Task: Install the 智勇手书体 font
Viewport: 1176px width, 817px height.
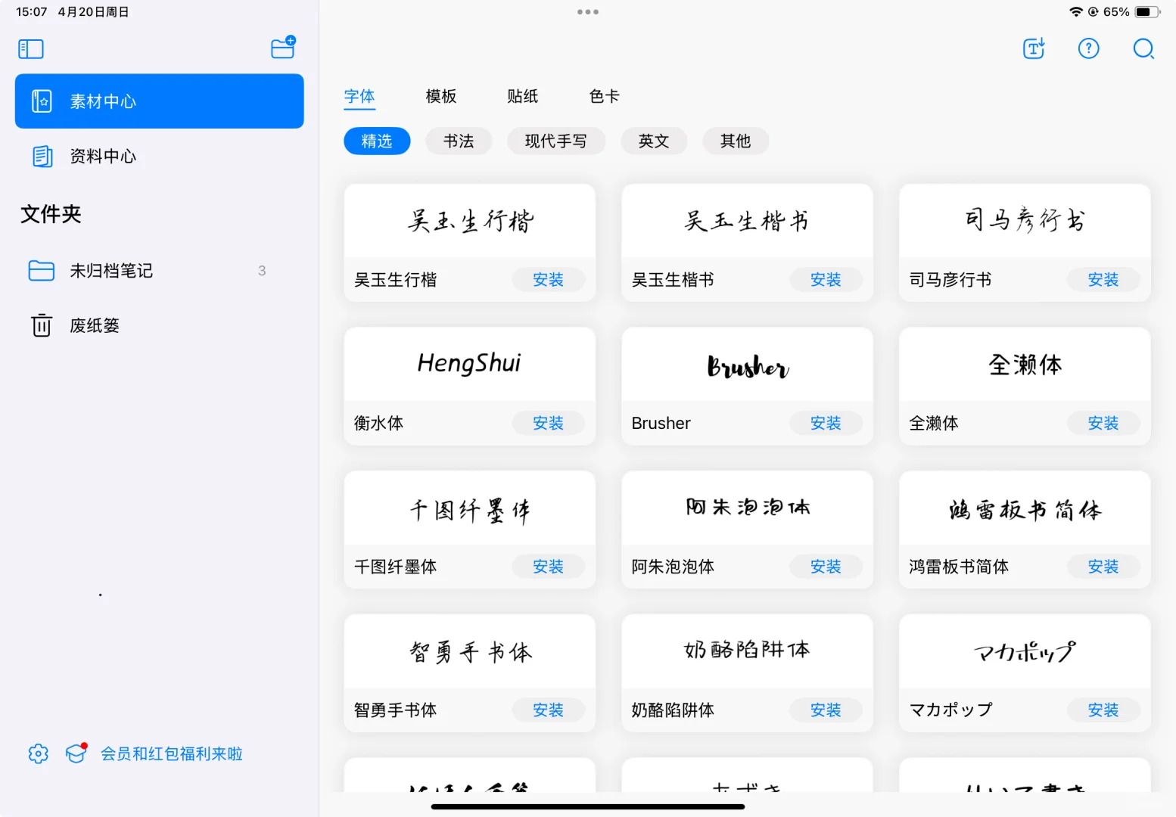Action: [549, 710]
